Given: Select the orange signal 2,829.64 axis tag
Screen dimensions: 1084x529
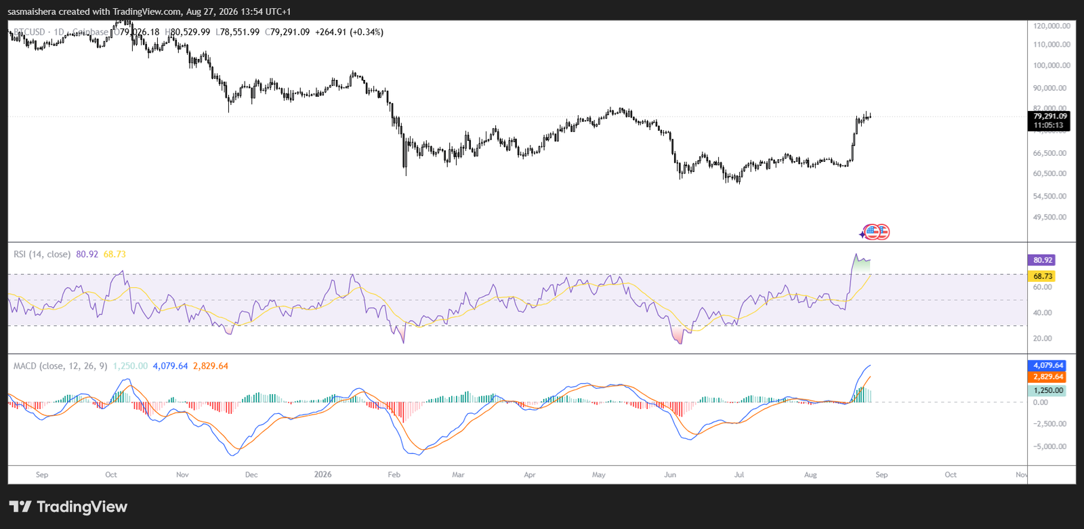Looking at the screenshot, I should (x=1047, y=377).
